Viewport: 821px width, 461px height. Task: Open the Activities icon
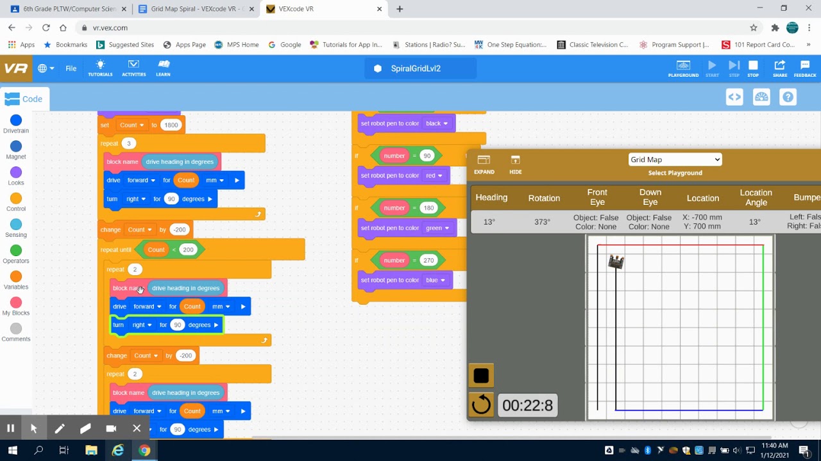tap(133, 69)
